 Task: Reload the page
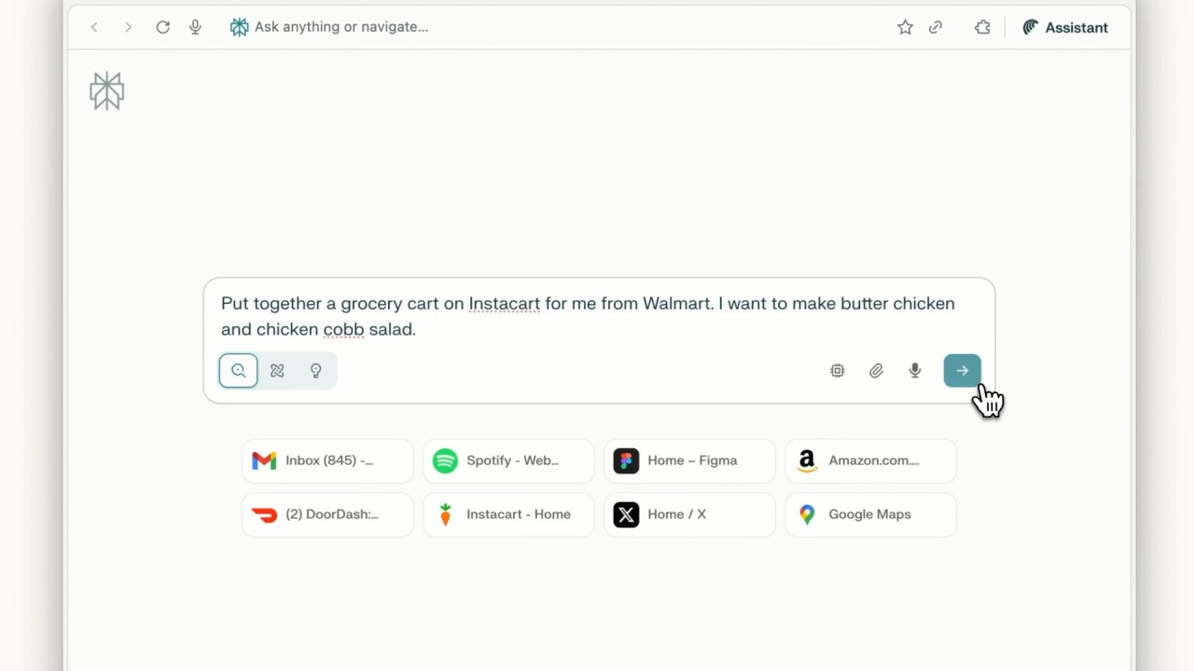coord(162,27)
